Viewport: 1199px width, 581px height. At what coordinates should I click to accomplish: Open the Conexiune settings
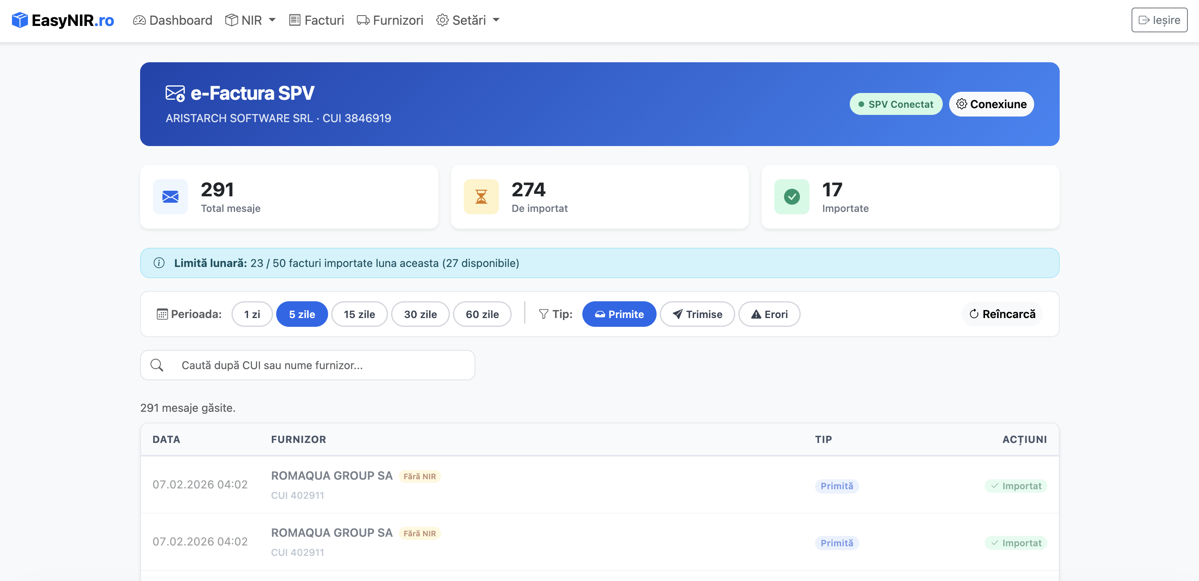[x=991, y=104]
